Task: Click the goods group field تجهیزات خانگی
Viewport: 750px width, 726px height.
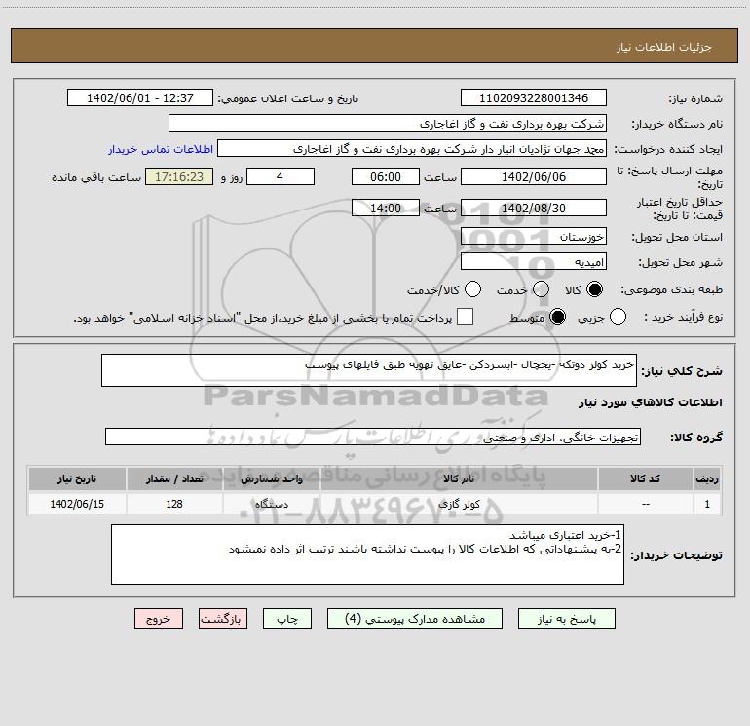Action: (373, 437)
